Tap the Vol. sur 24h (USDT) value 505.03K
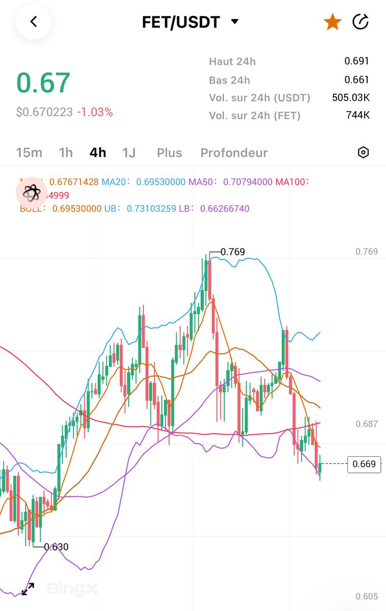Screen dimensions: 386x611 coord(350,97)
